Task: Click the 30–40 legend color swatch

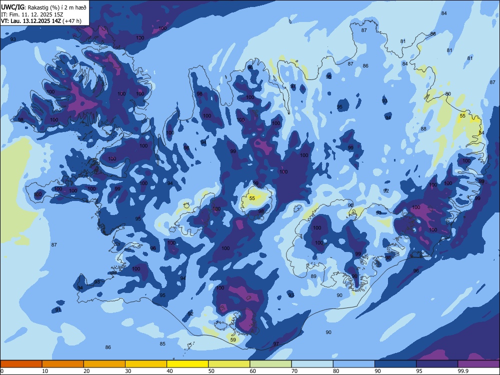Action: (x=146, y=364)
